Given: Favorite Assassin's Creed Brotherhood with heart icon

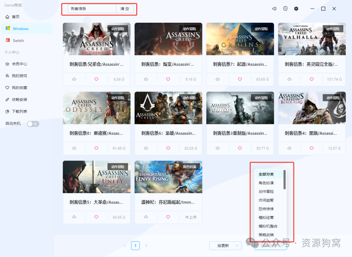Looking at the screenshot, I should click(96, 79).
